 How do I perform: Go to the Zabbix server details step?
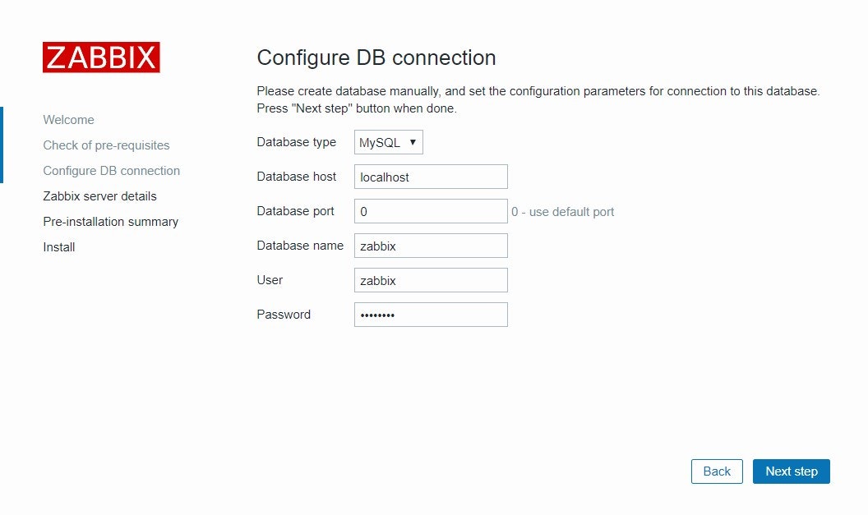tap(99, 195)
